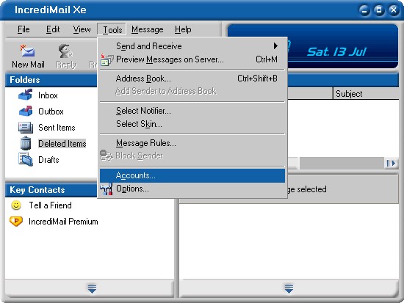Open the View menu
The height and width of the screenshot is (303, 404).
[x=82, y=29]
